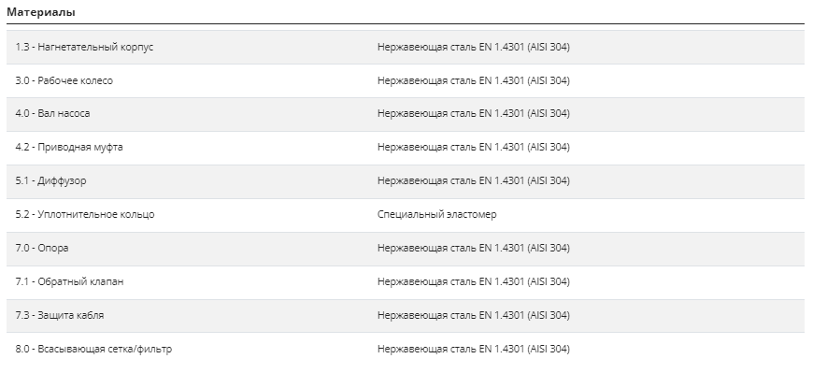Click the 3.0 - Рабочее колесо label

tap(64, 80)
